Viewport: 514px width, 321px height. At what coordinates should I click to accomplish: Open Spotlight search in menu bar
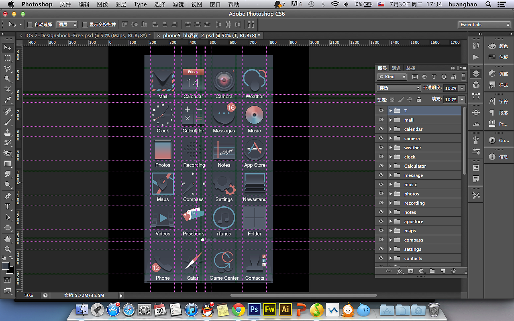click(x=488, y=4)
